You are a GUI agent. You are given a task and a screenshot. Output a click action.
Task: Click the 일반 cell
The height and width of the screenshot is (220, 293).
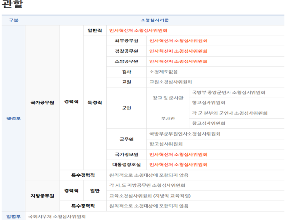pyautogui.click(x=95, y=191)
